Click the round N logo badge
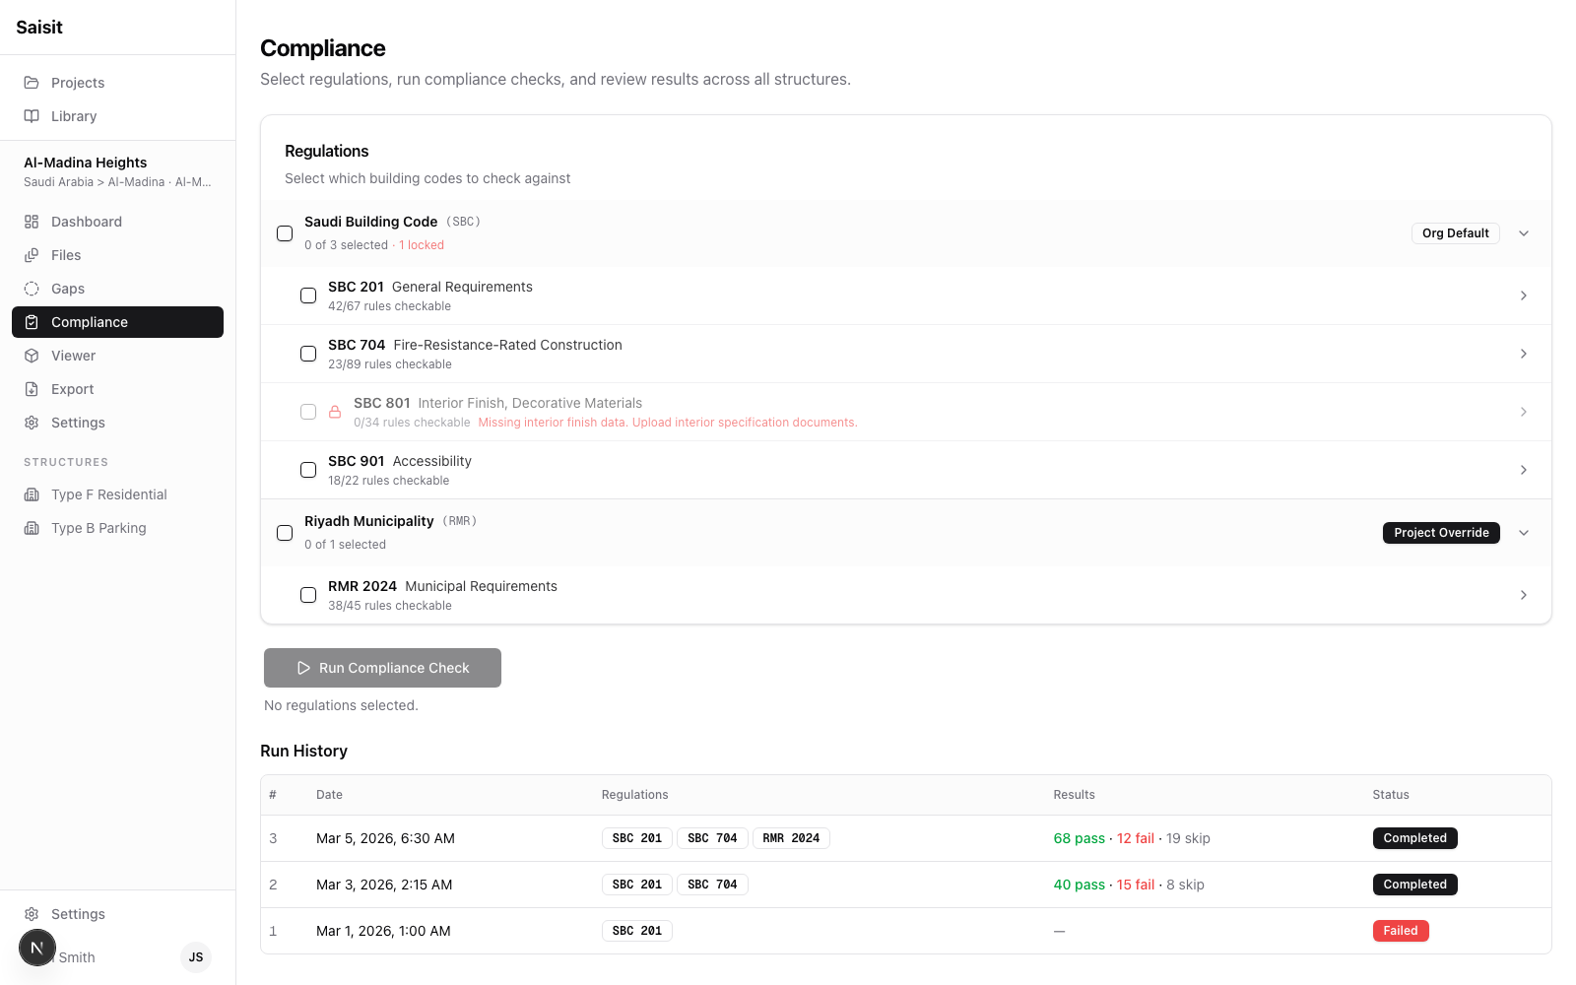 coord(37,949)
